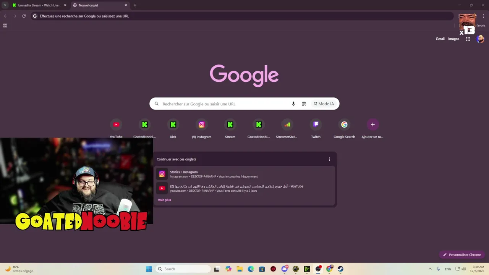Start voice search with microphone icon

point(293,104)
